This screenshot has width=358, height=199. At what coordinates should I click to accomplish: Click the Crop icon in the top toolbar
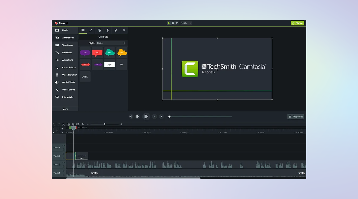[x=177, y=23]
